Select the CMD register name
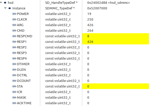The image size is (149, 106). [21, 31]
